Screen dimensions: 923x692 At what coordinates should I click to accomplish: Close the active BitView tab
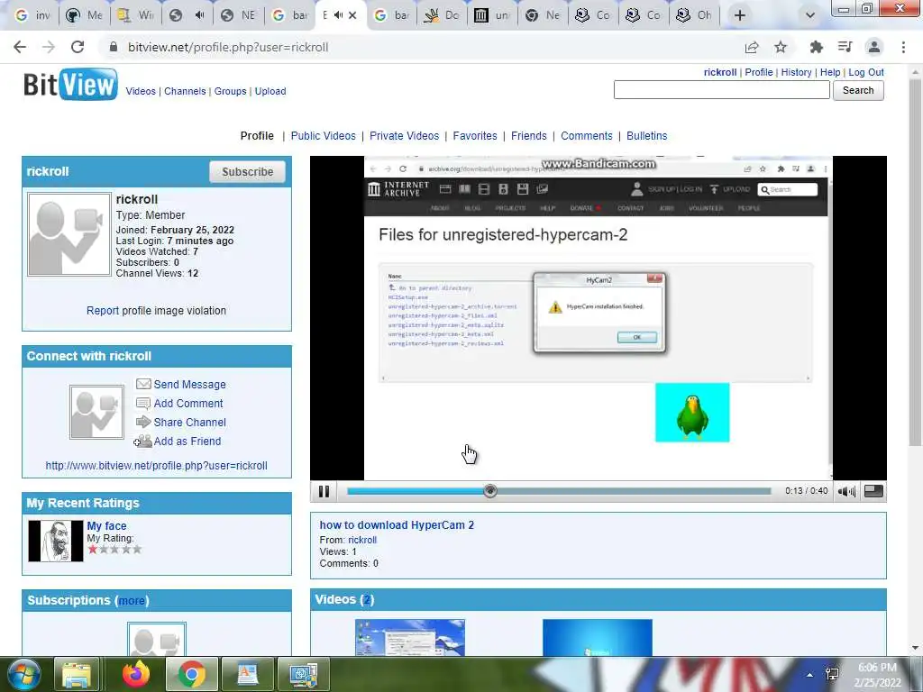point(352,15)
